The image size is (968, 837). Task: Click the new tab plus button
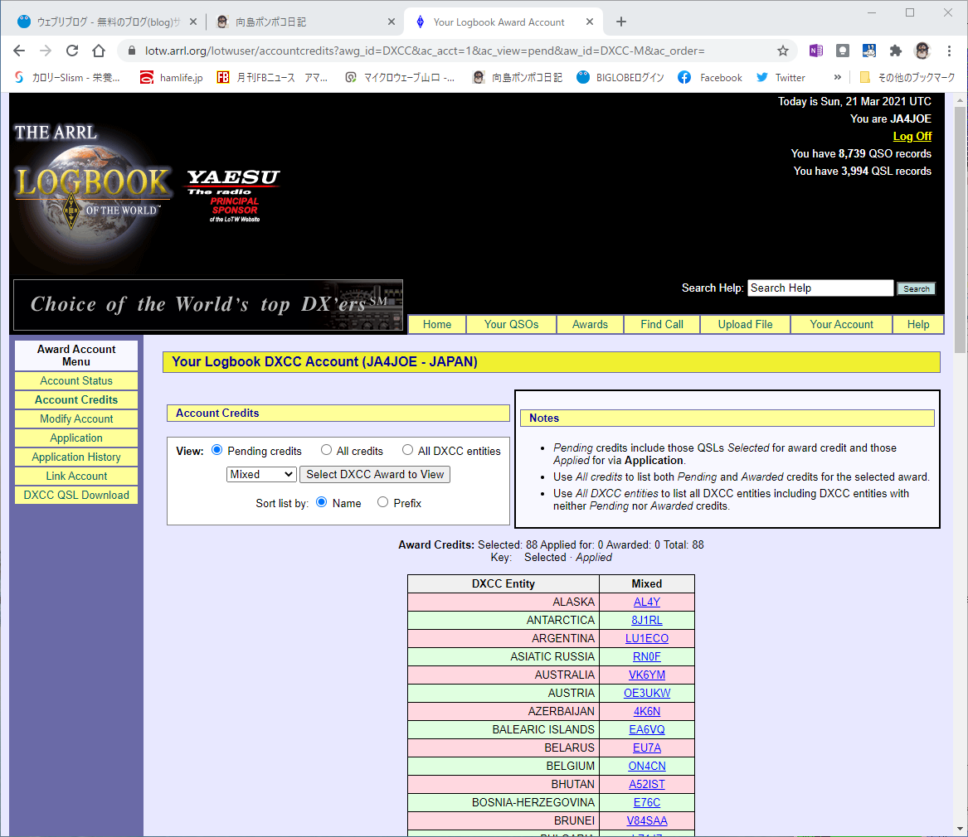coord(621,22)
